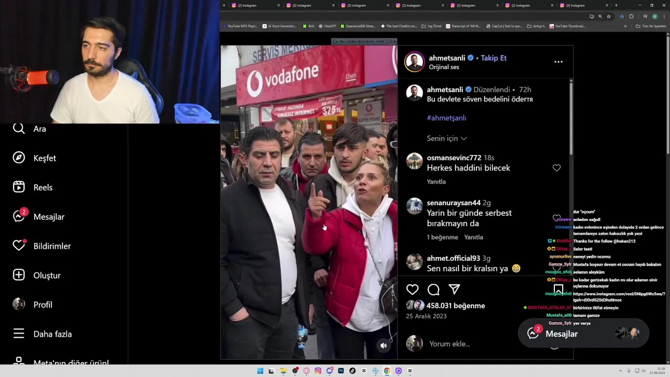The width and height of the screenshot is (670, 377).
Task: Click osmansevinc772 commenter avatar
Action: tap(415, 161)
